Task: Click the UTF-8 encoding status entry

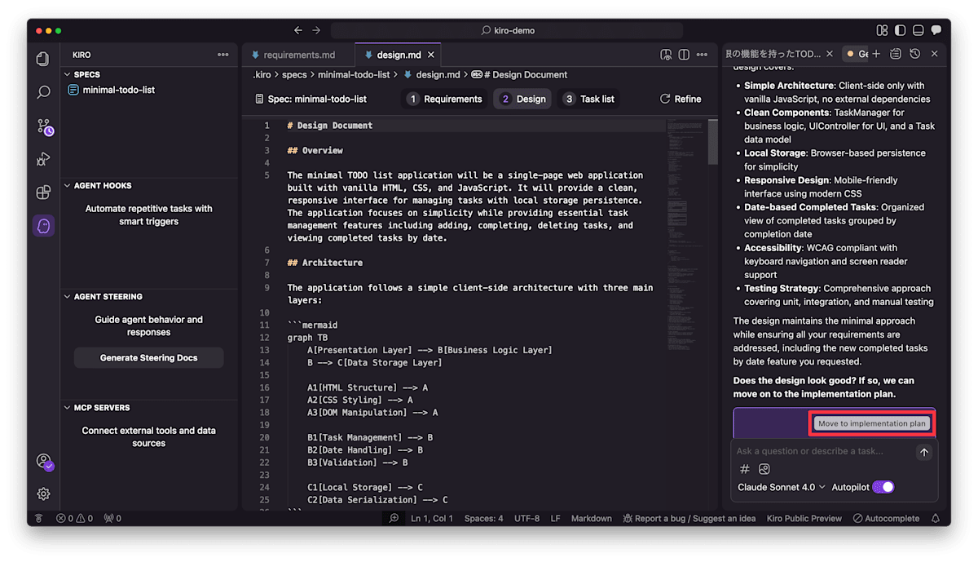Action: coord(526,518)
